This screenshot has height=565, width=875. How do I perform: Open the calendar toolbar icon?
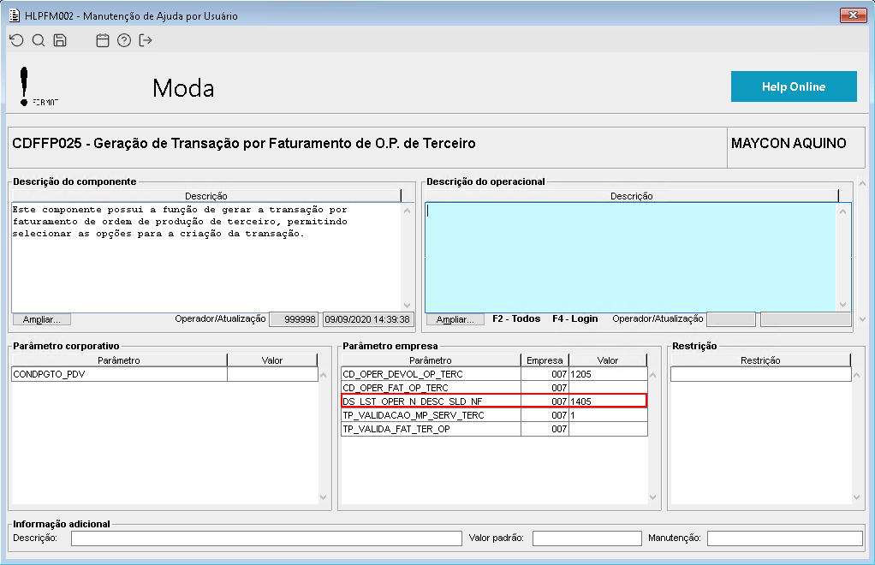click(x=103, y=40)
